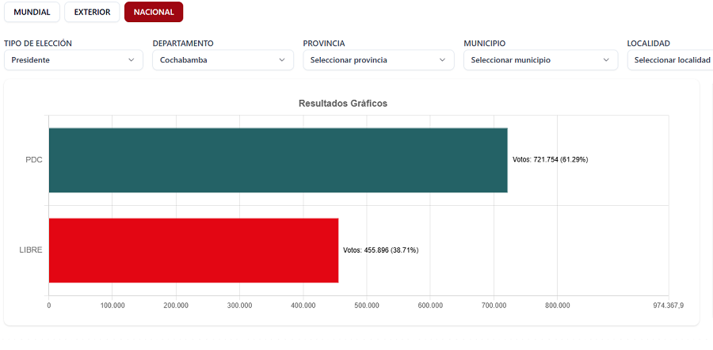Image resolution: width=713 pixels, height=350 pixels.
Task: Click the red LIBRE bar in the chart
Action: [x=193, y=250]
